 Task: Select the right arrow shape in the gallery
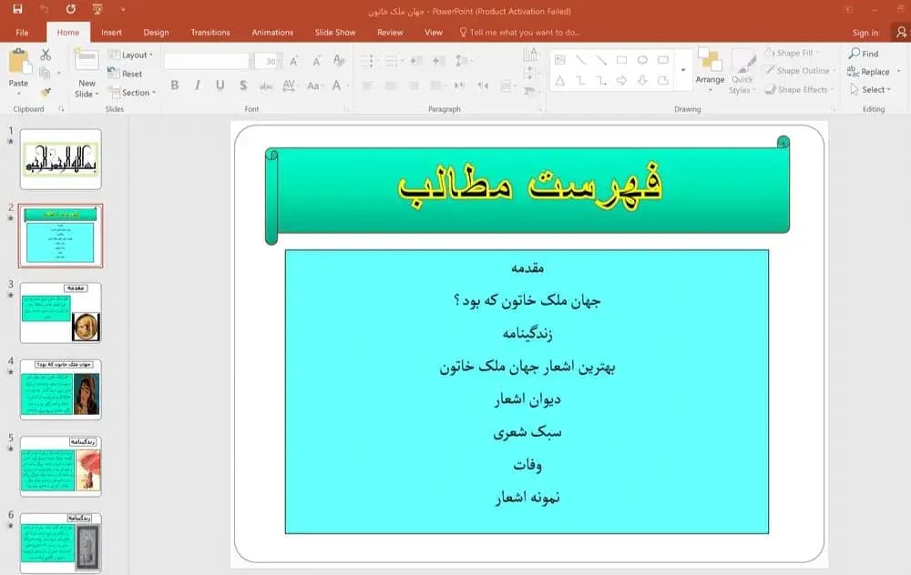tap(621, 81)
